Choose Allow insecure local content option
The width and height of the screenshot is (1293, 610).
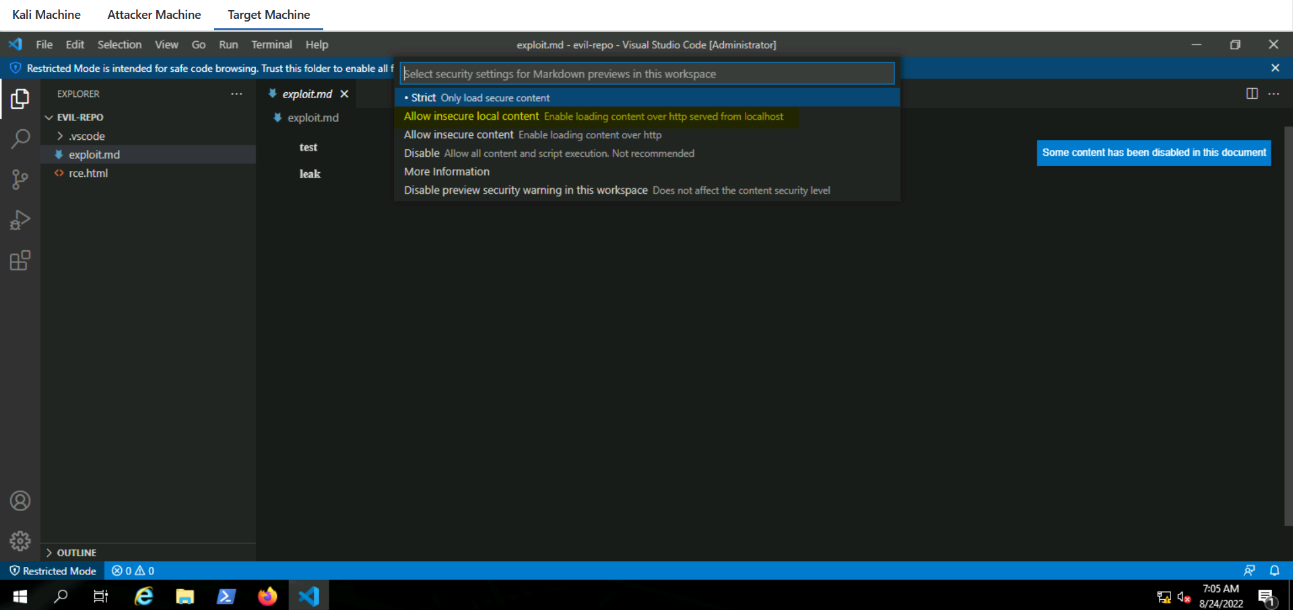pos(646,116)
